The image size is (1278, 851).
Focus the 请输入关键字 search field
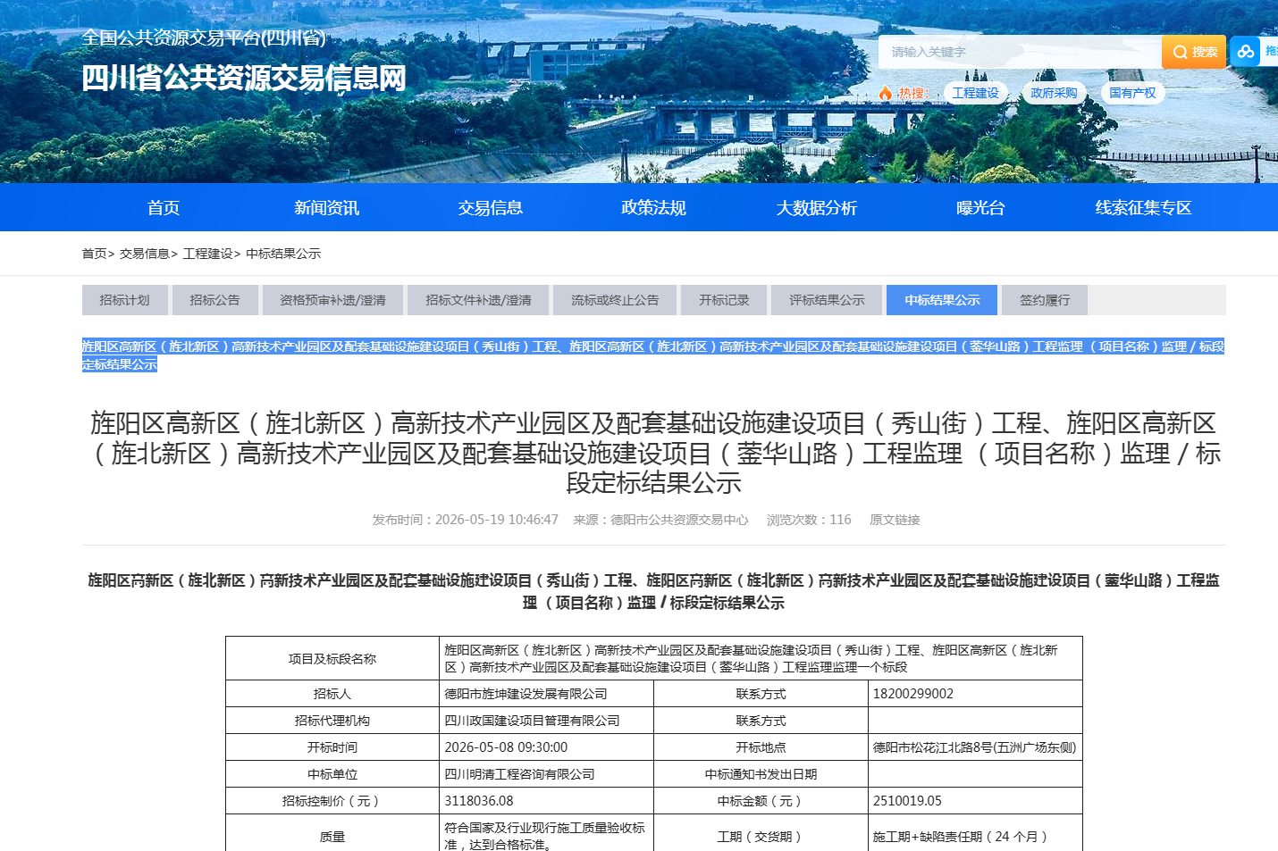[1019, 52]
